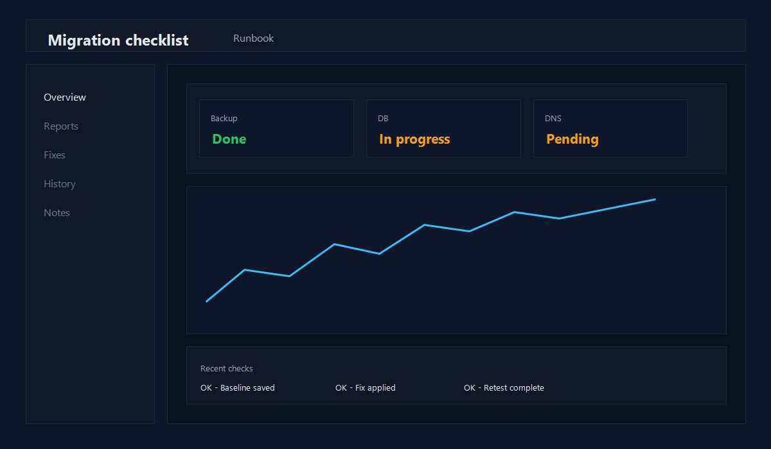Click the Backup card label

(x=224, y=119)
